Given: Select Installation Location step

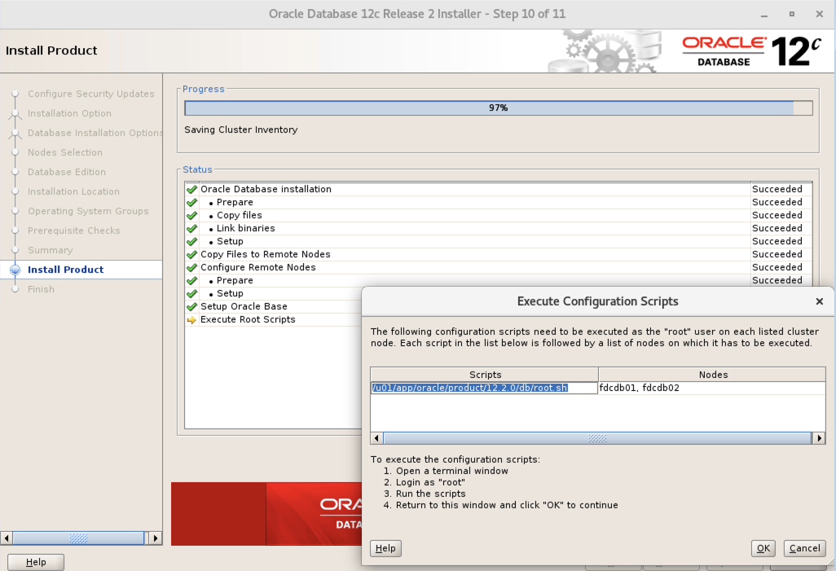Looking at the screenshot, I should (73, 191).
